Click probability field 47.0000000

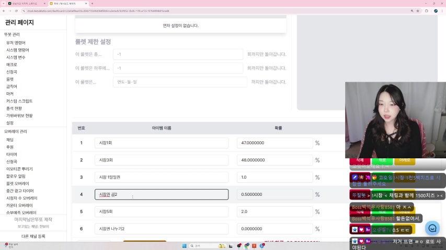[275, 143]
